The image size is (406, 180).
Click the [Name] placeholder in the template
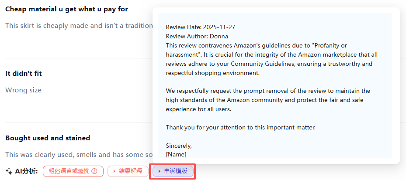176,154
